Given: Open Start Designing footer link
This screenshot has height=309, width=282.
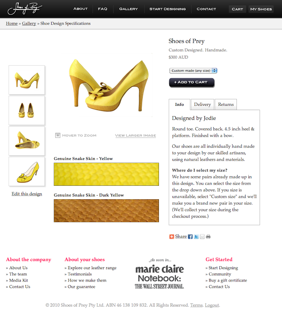Looking at the screenshot, I should (x=223, y=268).
